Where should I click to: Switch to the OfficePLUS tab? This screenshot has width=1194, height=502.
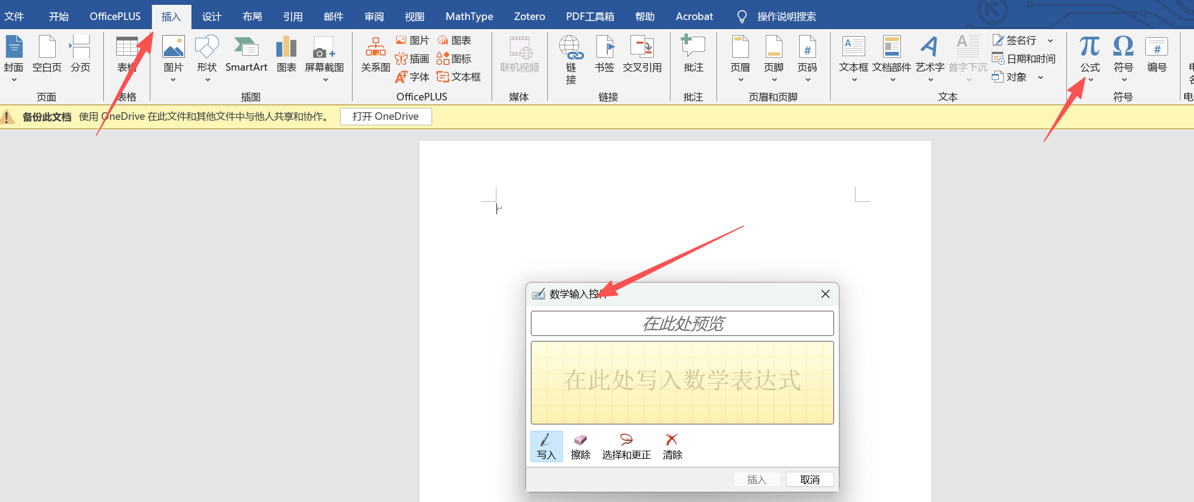click(115, 16)
